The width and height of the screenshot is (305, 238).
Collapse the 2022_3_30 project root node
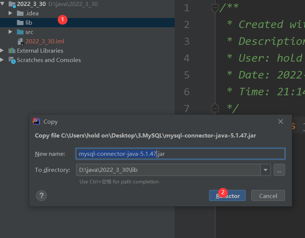(x=3, y=3)
